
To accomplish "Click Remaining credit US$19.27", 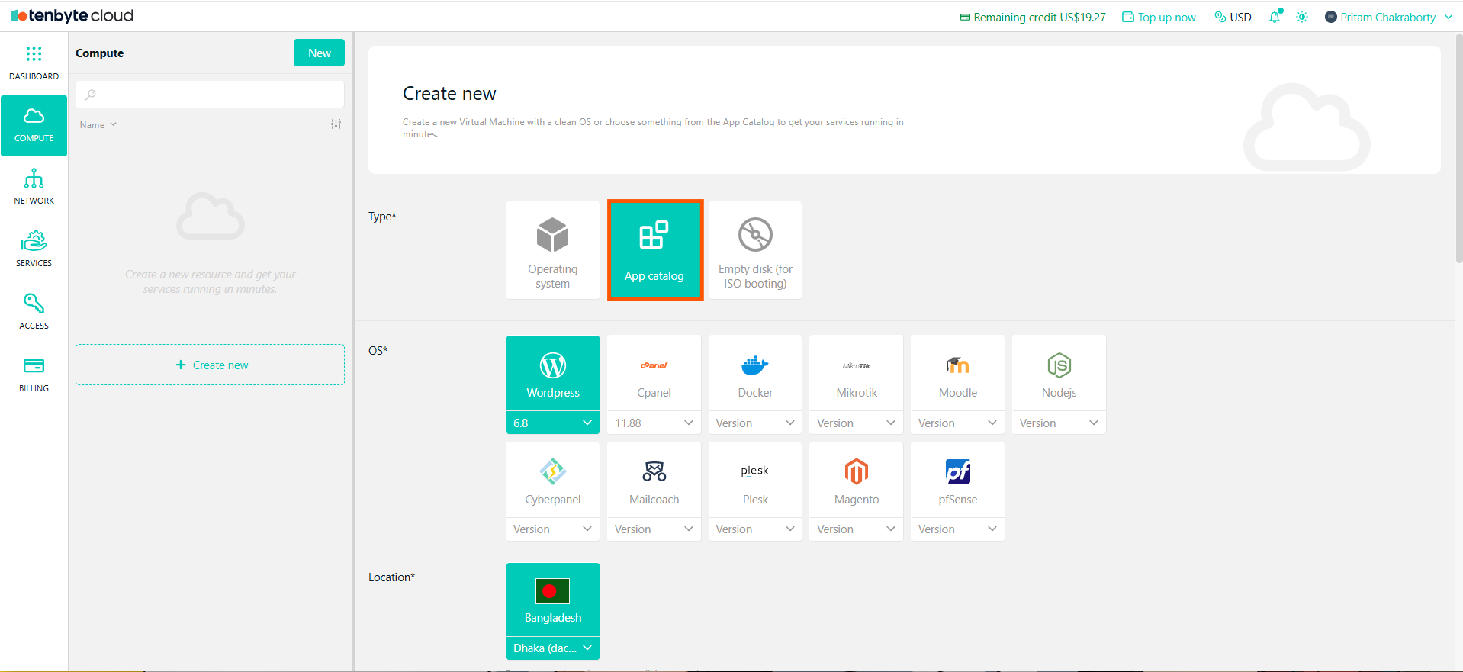I will [1033, 17].
